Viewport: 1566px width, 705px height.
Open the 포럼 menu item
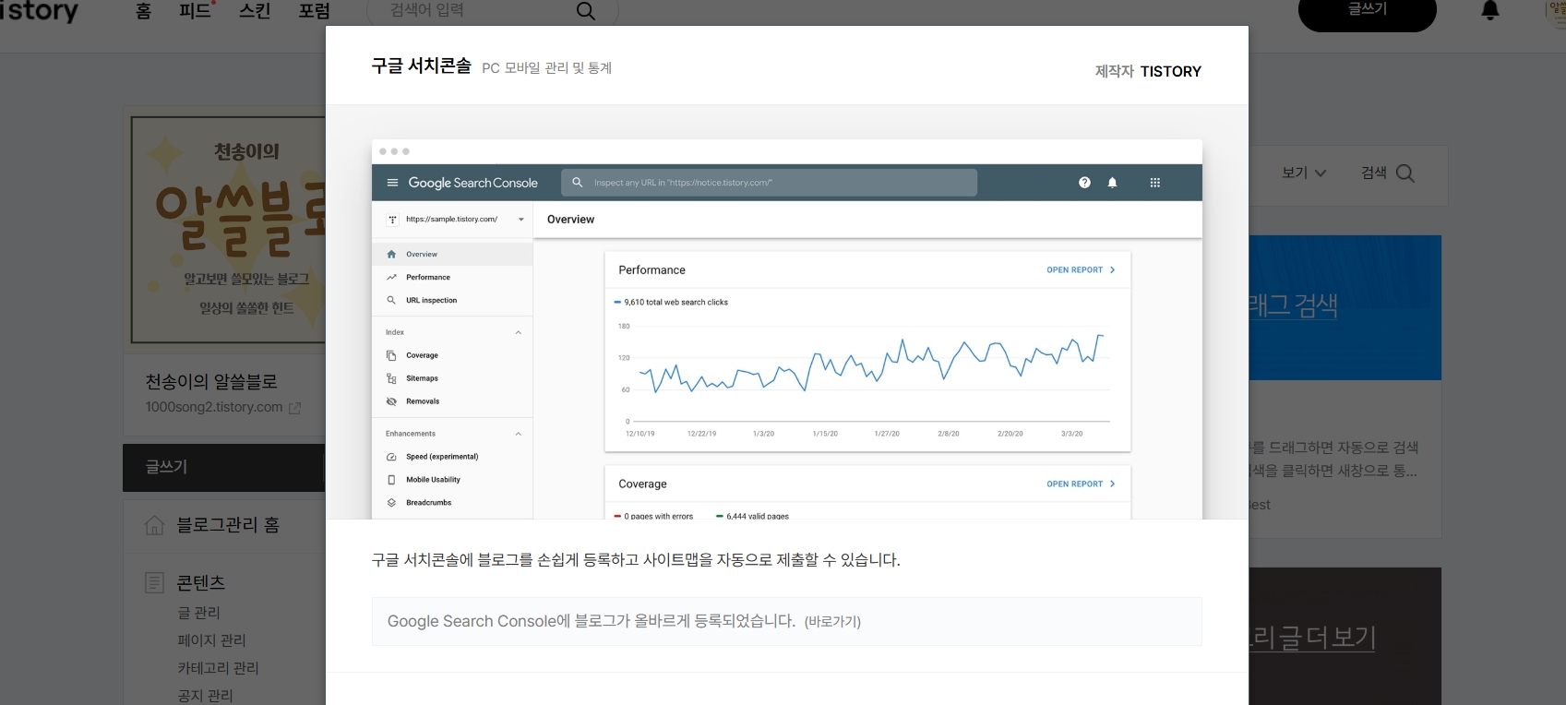pyautogui.click(x=314, y=11)
